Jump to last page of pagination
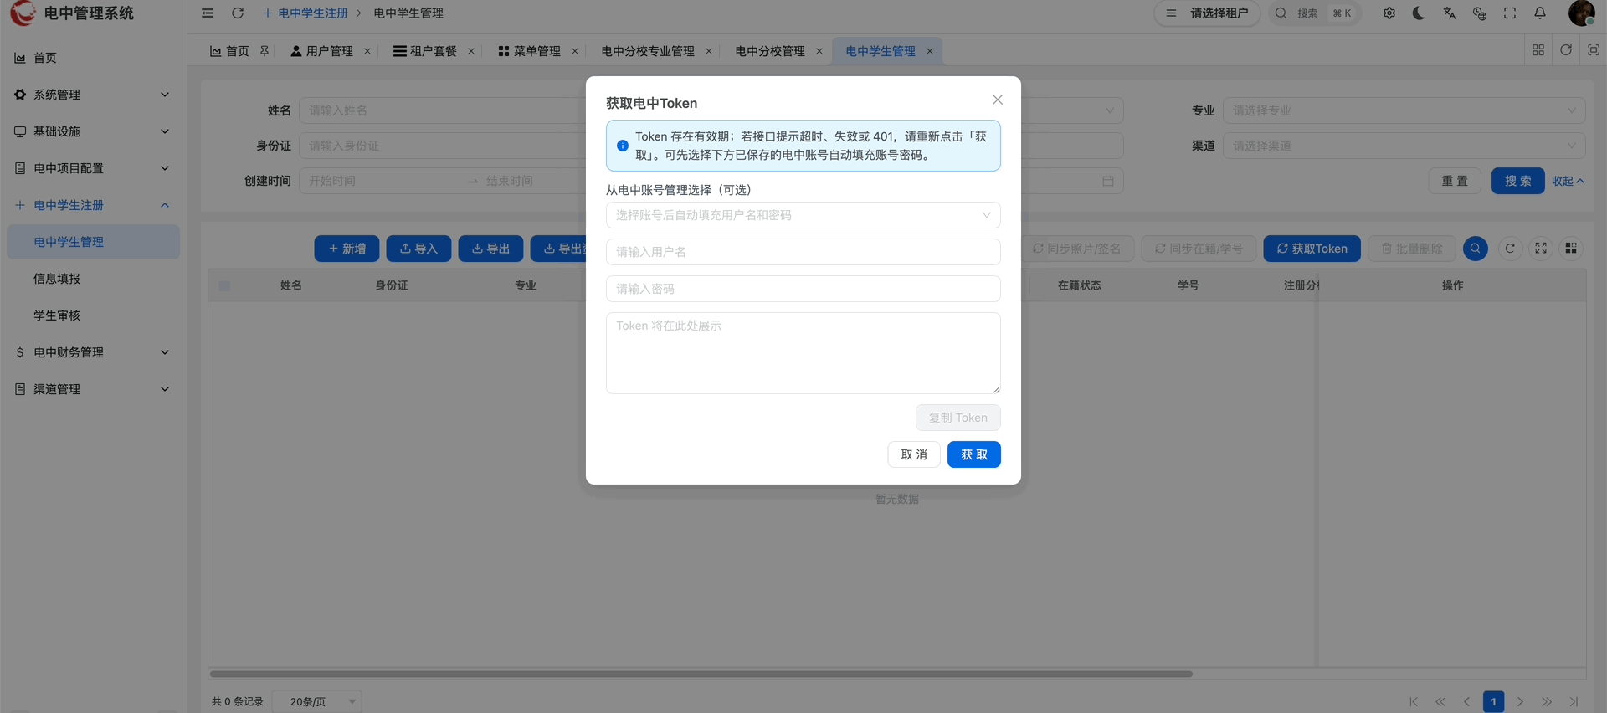The image size is (1607, 713). 1574,702
